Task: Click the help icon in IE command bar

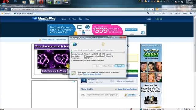Action: point(191,13)
